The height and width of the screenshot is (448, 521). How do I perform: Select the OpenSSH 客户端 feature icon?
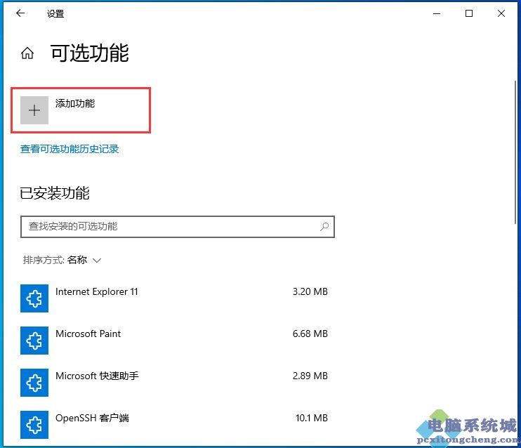[34, 424]
